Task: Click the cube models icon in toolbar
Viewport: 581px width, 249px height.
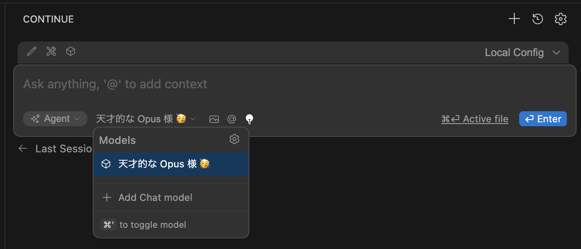Action: coord(71,52)
